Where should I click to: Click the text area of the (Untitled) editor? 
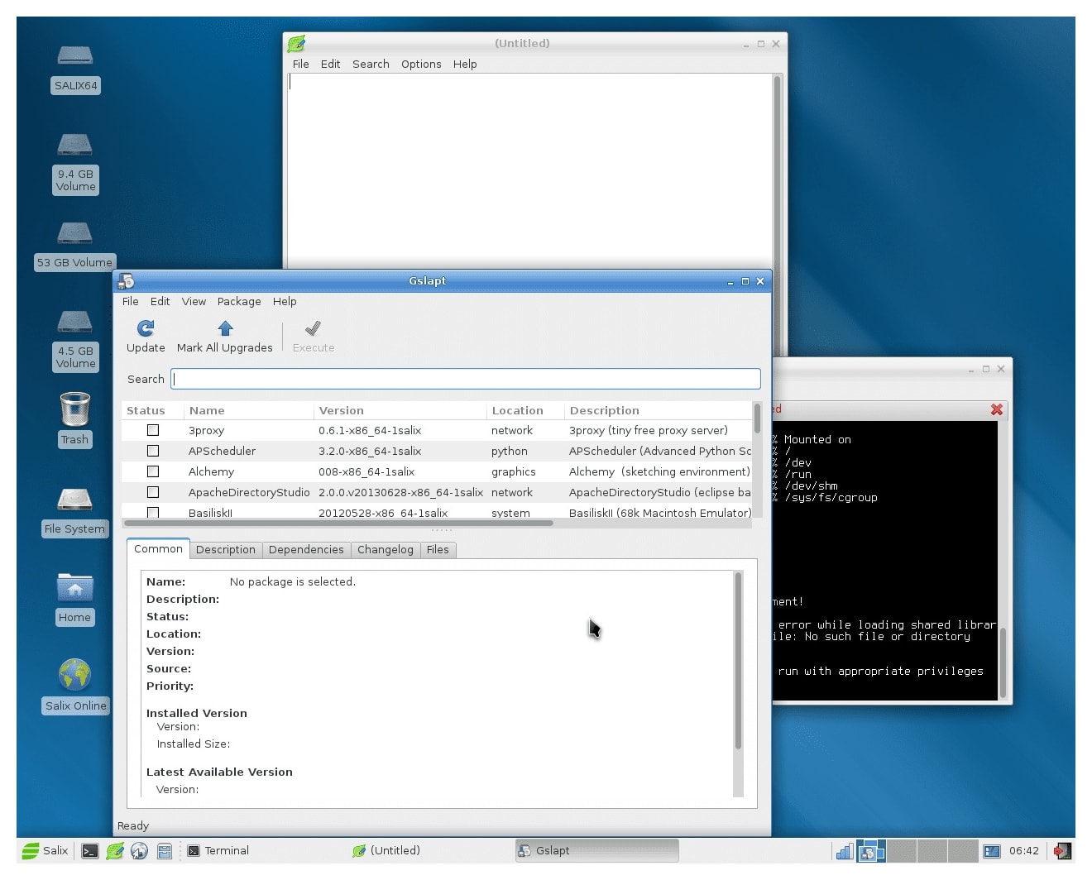click(529, 170)
